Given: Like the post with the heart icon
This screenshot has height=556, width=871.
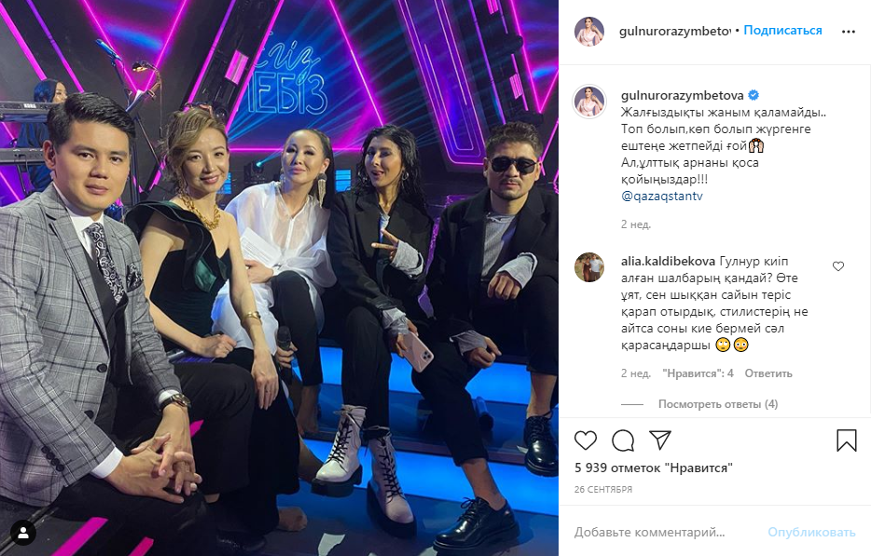Looking at the screenshot, I should coord(586,441).
